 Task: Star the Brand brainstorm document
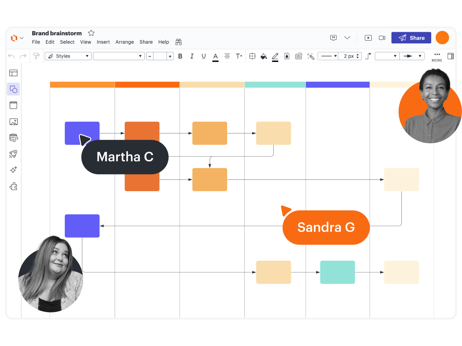tap(91, 33)
